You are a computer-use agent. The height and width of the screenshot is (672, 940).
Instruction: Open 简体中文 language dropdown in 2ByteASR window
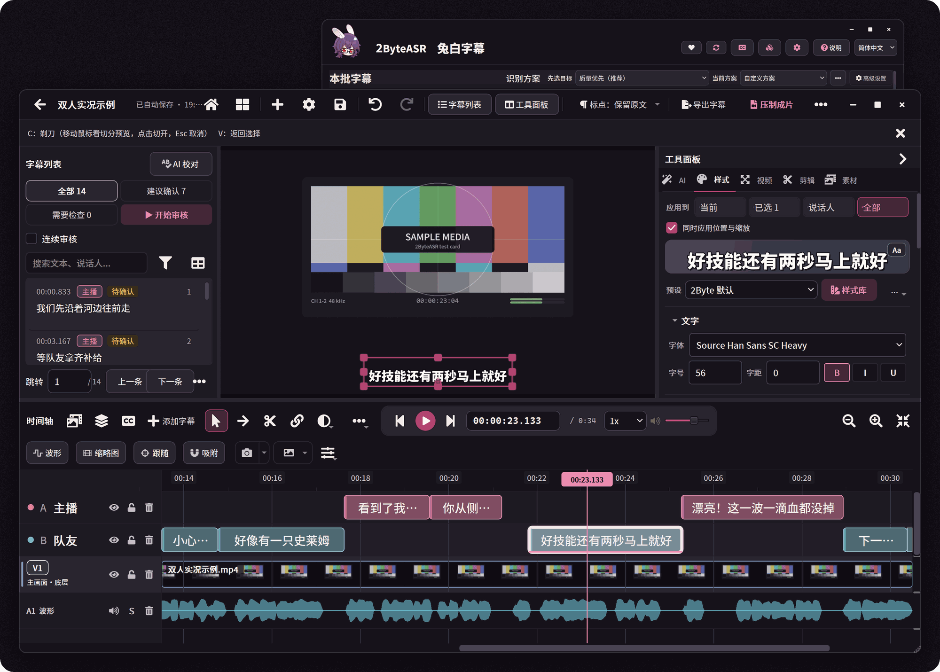click(876, 47)
